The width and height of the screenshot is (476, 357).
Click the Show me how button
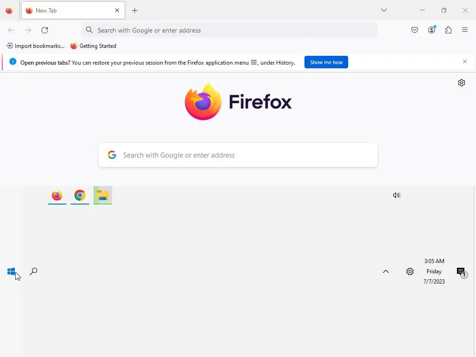click(x=326, y=62)
